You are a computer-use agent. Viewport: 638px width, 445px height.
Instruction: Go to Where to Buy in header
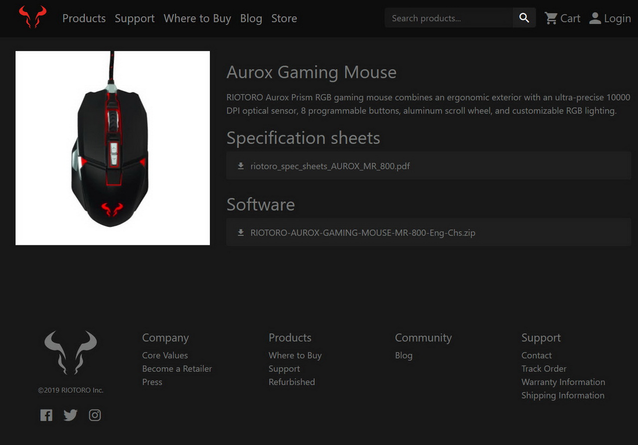coord(197,18)
